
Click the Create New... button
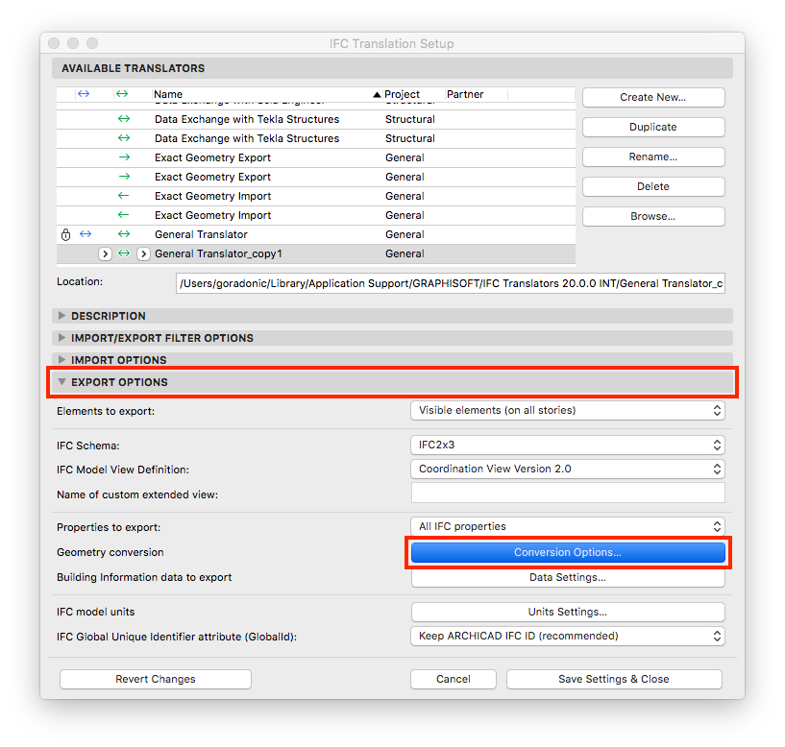(653, 97)
